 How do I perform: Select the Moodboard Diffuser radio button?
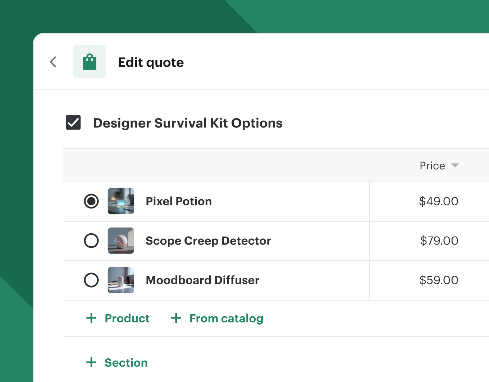[x=91, y=280]
